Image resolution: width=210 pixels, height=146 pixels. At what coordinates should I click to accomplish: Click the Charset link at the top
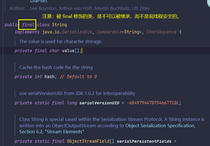[x=39, y=1]
